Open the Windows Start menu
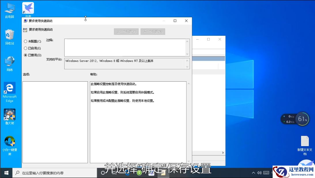 pyautogui.click(x=6, y=173)
